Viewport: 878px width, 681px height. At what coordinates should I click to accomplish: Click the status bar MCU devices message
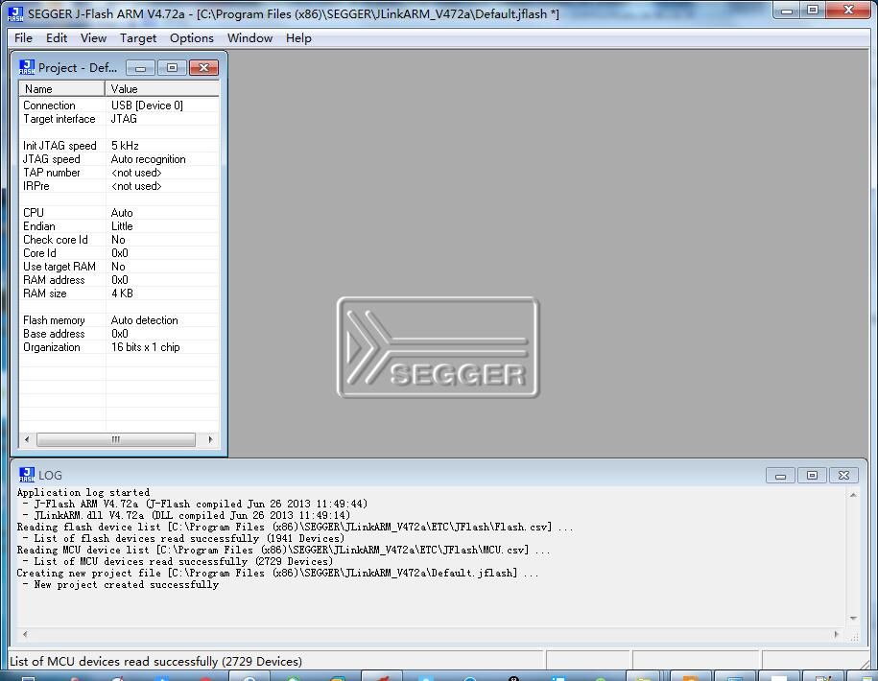pyautogui.click(x=156, y=662)
